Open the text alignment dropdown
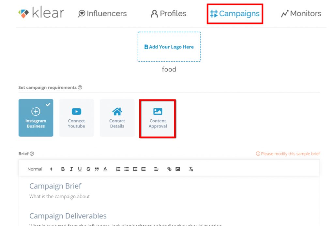This screenshot has width=334, height=226. [156, 169]
